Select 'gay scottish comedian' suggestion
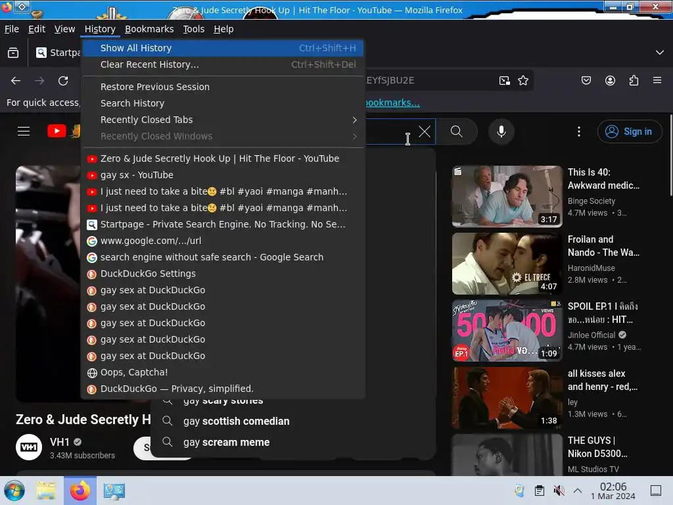 point(236,421)
